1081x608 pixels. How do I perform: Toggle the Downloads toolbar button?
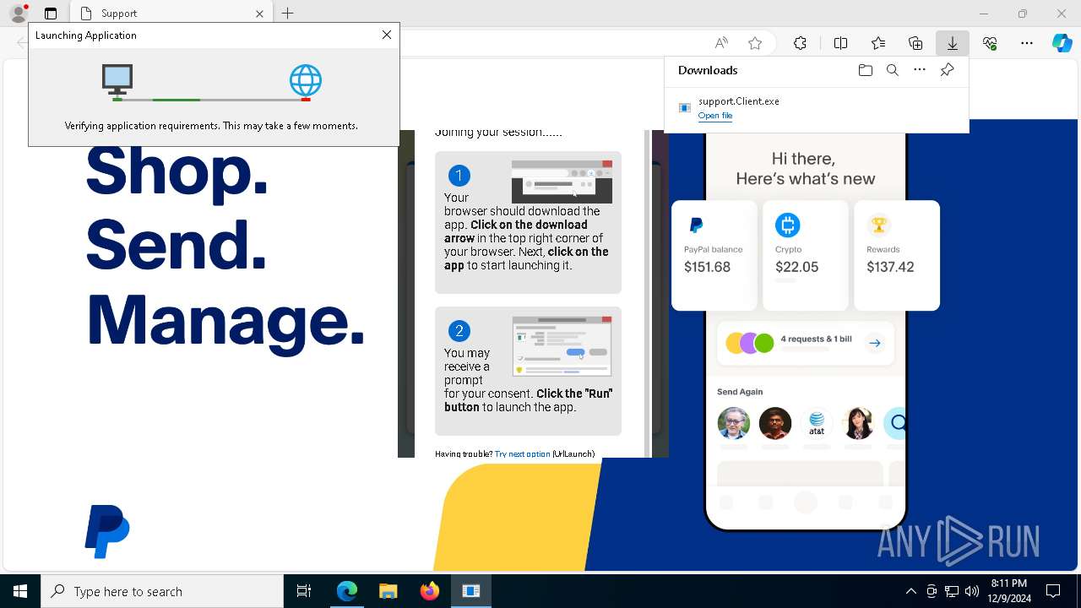click(952, 43)
